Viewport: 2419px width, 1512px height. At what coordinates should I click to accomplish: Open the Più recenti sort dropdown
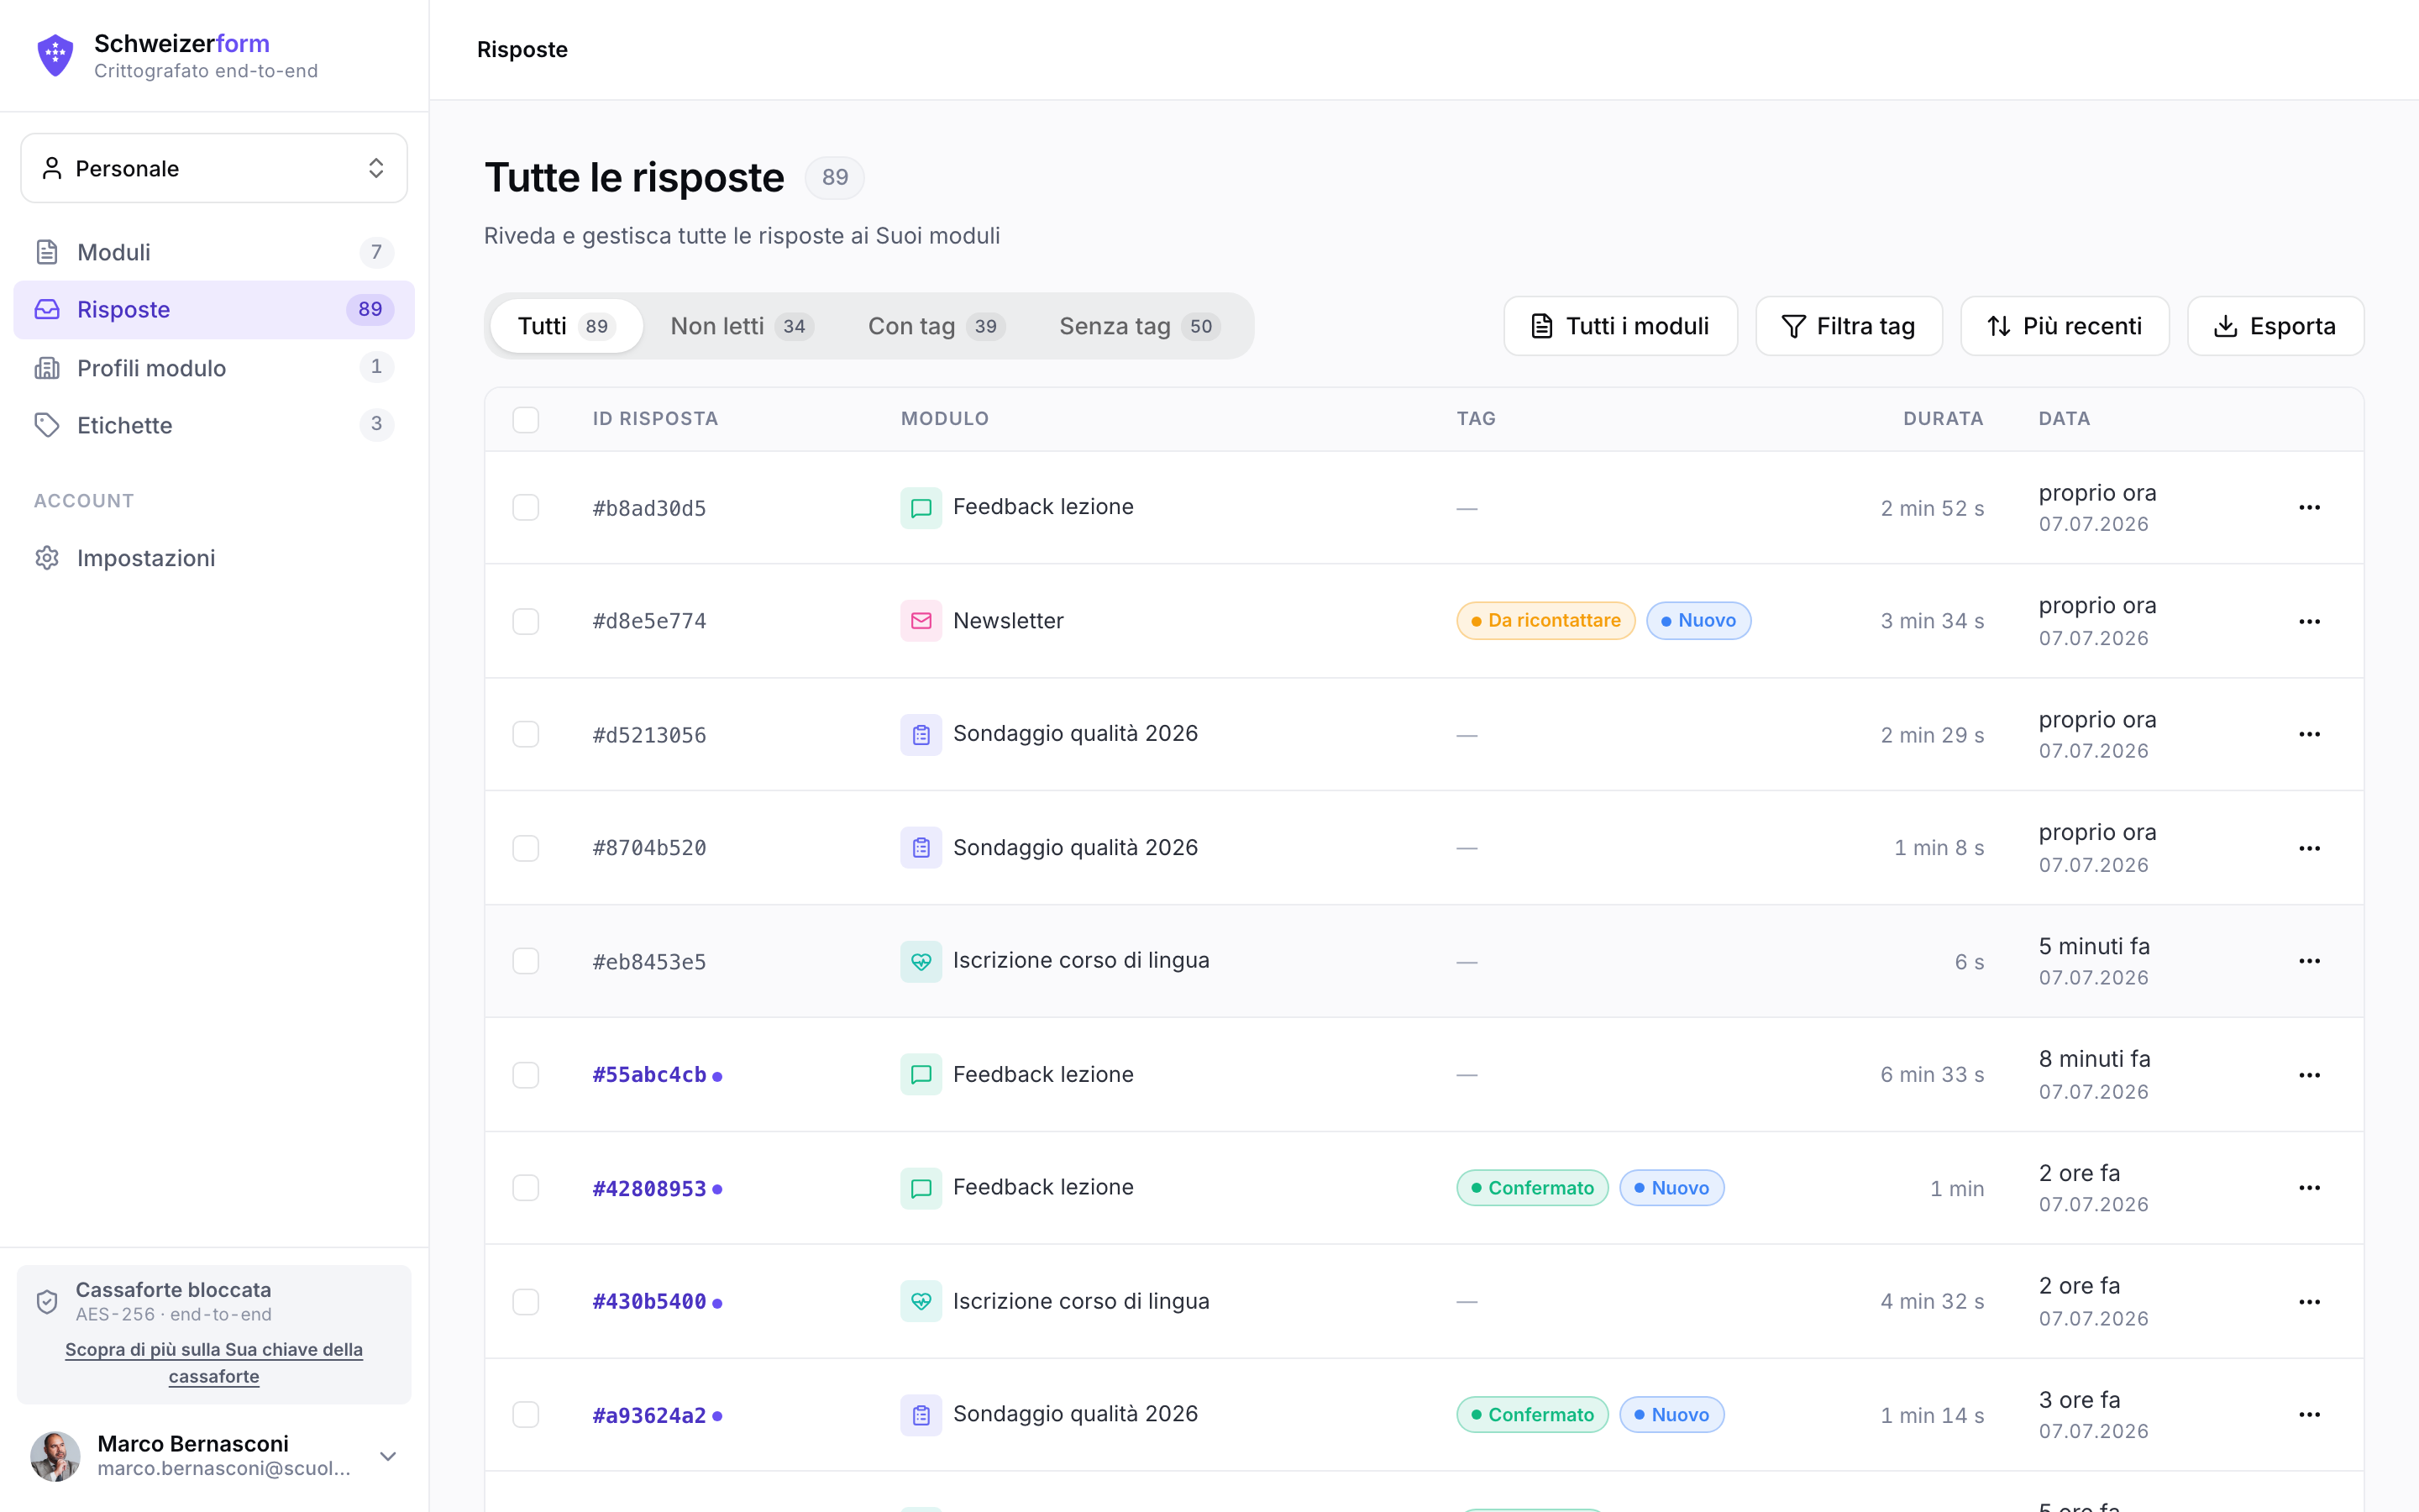pyautogui.click(x=2065, y=326)
